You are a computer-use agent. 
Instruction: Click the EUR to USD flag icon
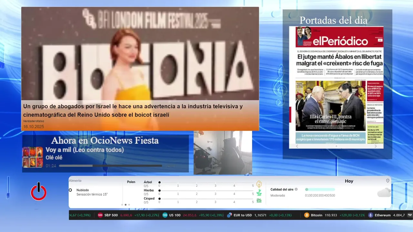click(x=230, y=215)
